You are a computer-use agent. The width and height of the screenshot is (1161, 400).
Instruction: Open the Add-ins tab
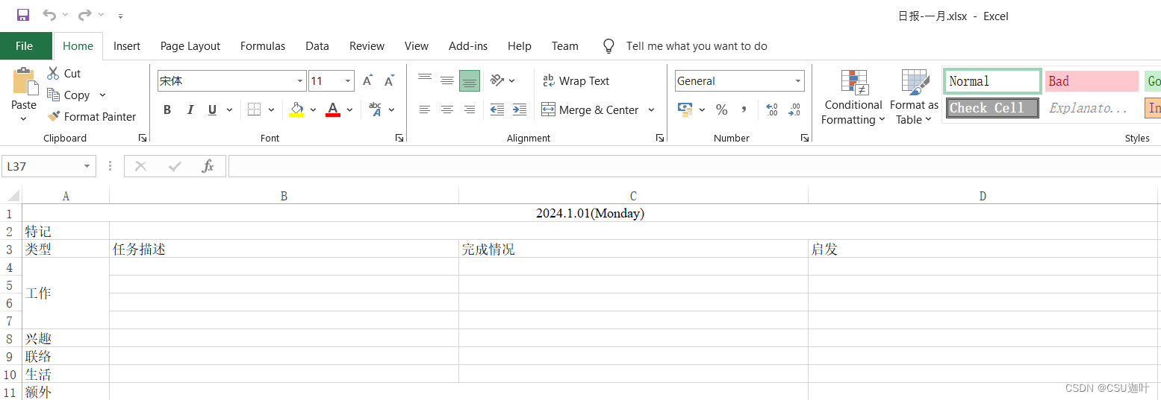(x=468, y=46)
